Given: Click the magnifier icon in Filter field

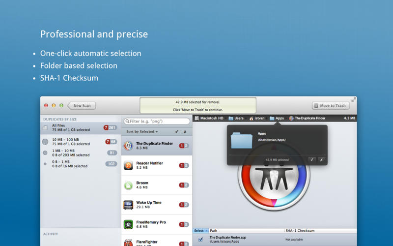Looking at the screenshot, I should (x=127, y=121).
